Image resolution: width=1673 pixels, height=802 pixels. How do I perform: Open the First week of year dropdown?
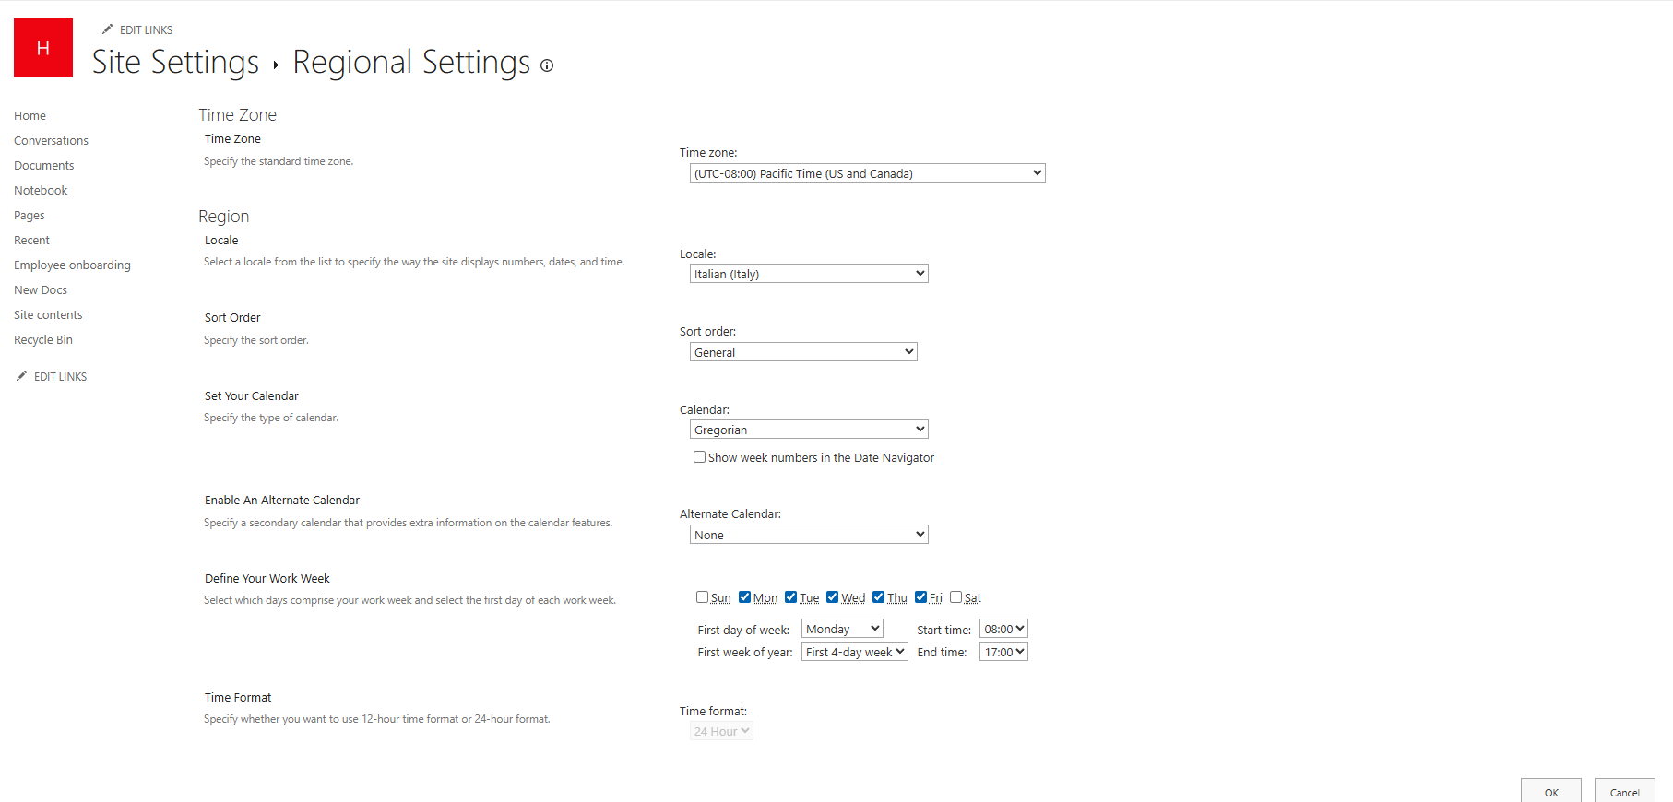pyautogui.click(x=855, y=652)
